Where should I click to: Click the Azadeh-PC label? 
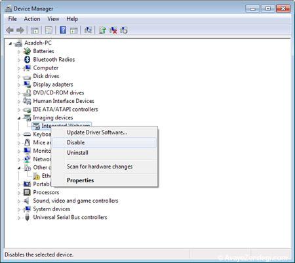38,43
